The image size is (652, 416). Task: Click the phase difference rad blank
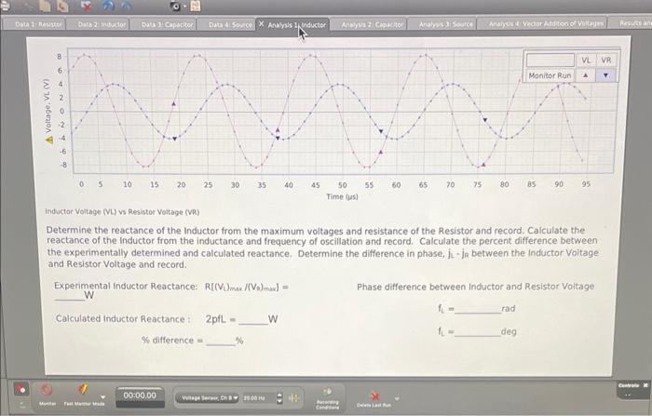478,309
